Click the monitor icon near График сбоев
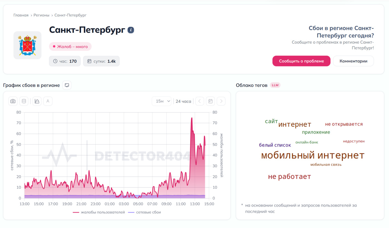Image resolution: width=389 pixels, height=228 pixels. coord(67,85)
